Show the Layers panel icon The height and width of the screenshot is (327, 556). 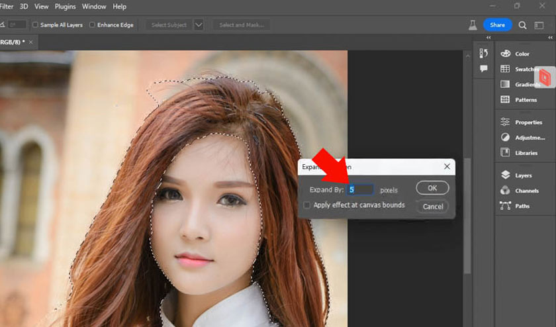coord(505,175)
